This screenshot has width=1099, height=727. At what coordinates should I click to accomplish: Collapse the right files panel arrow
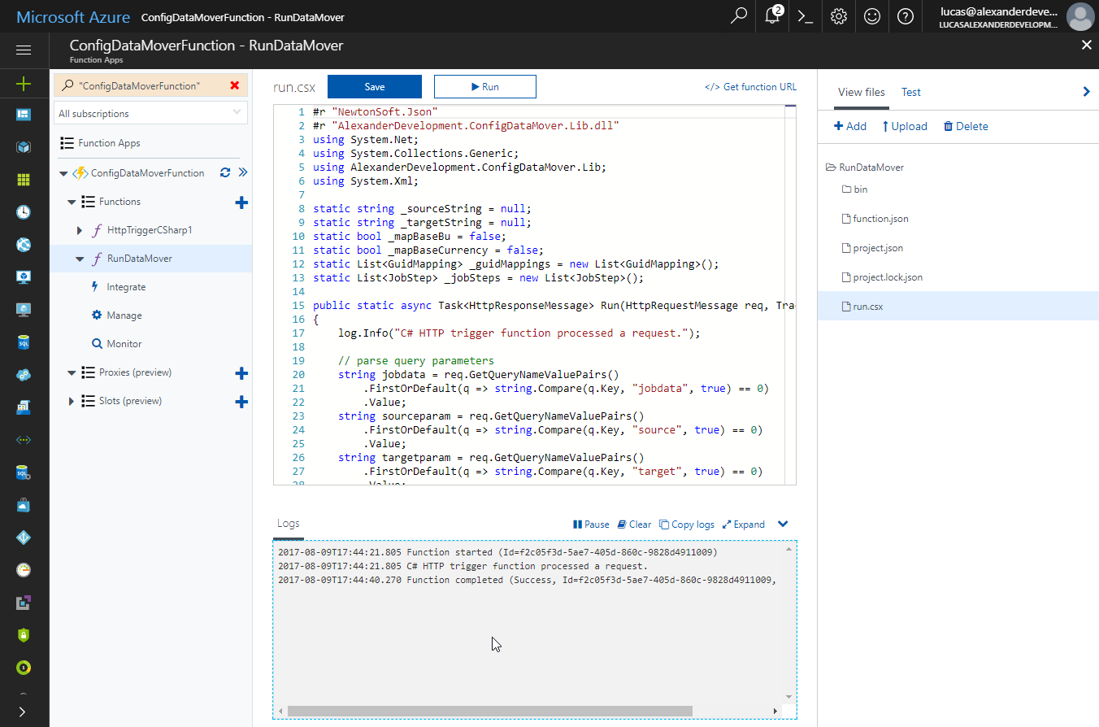(1087, 92)
